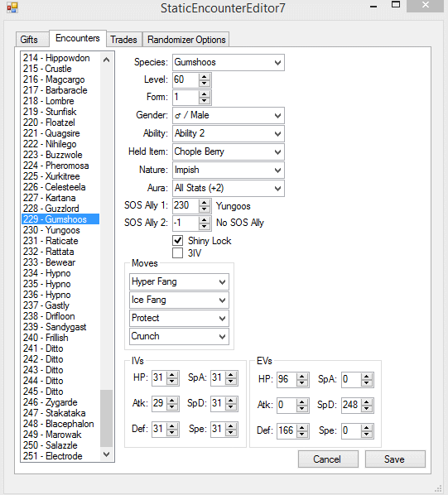Click the HP EV value field
Viewport: 448px width, 495px height.
287,379
